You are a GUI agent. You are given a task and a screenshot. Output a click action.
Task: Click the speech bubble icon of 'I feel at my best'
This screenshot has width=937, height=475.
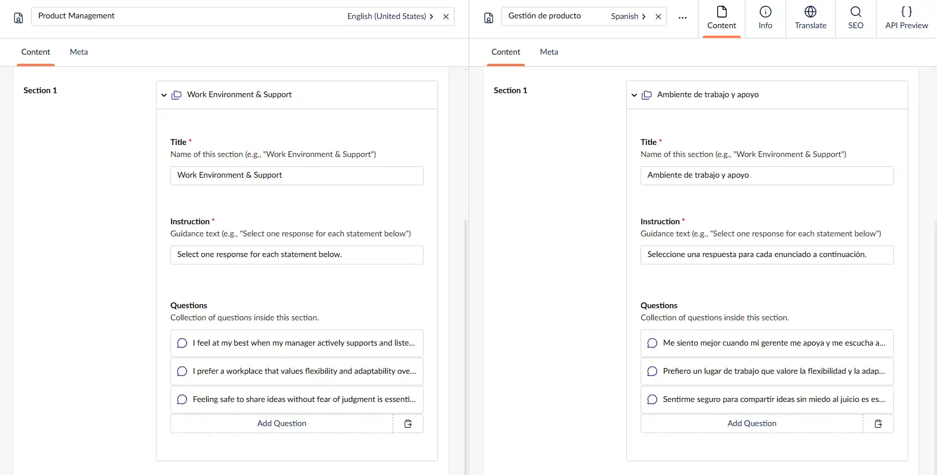click(182, 343)
